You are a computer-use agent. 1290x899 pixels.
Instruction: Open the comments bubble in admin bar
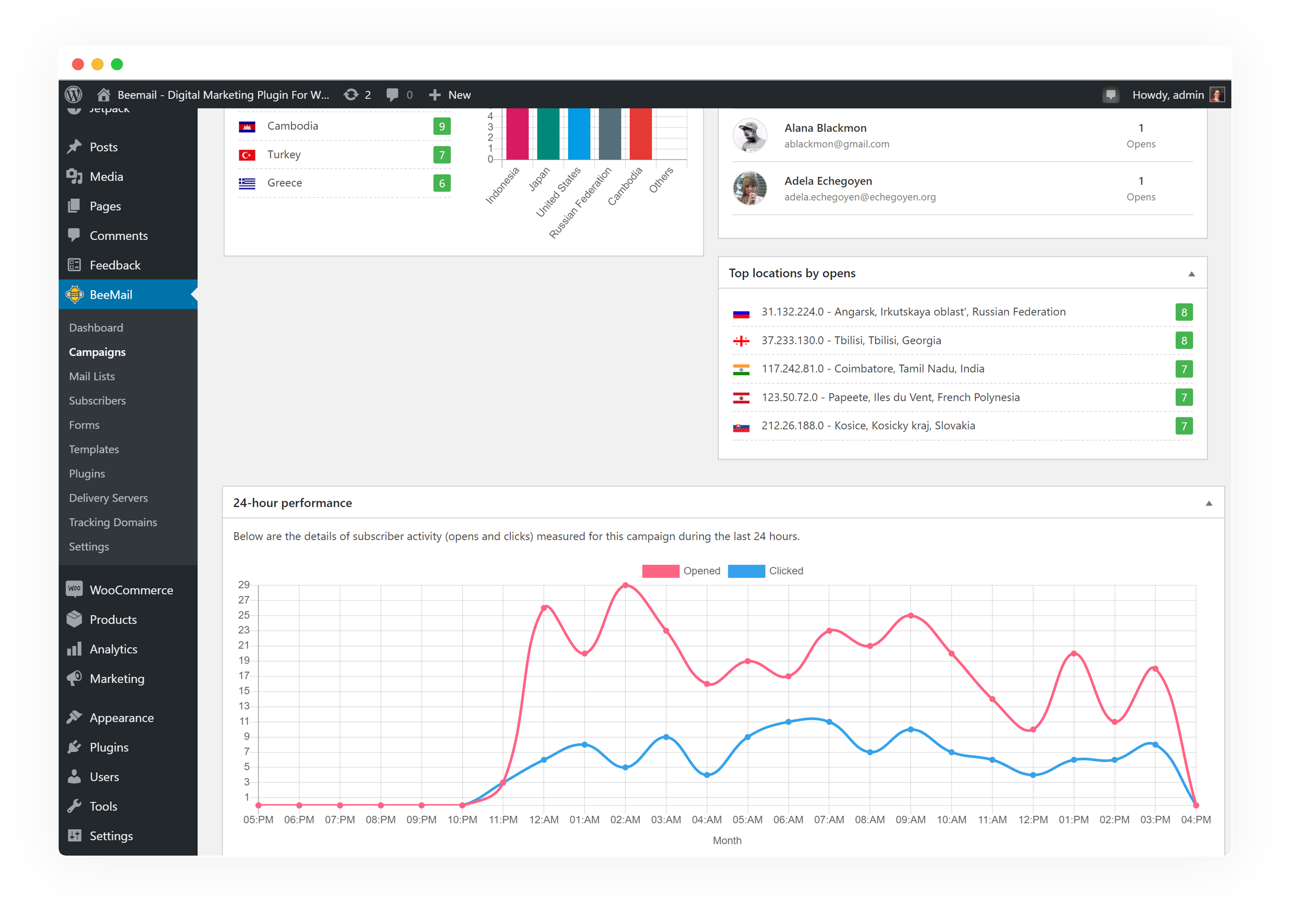tap(393, 95)
